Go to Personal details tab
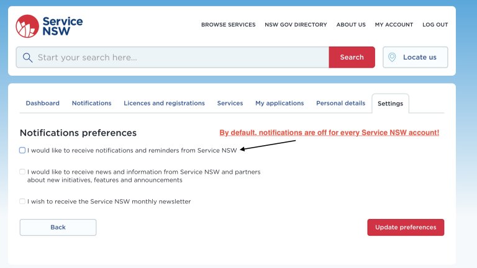Image resolution: width=477 pixels, height=268 pixels. coord(341,104)
